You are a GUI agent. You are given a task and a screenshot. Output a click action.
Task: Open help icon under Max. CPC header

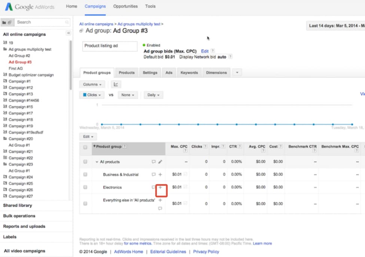coord(185,151)
